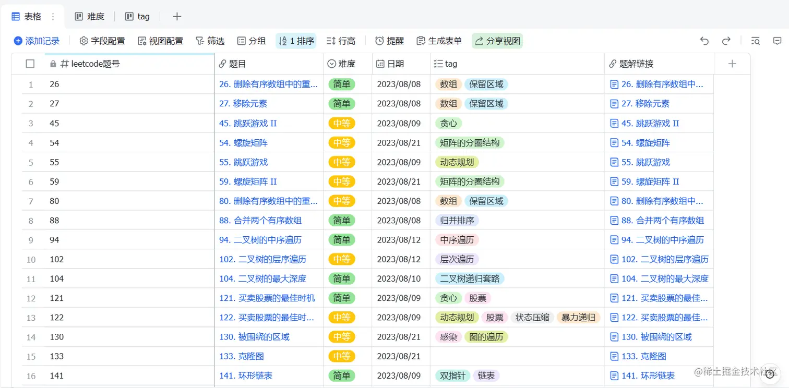Switch to the 难度 view tab
789x388 pixels.
[90, 17]
